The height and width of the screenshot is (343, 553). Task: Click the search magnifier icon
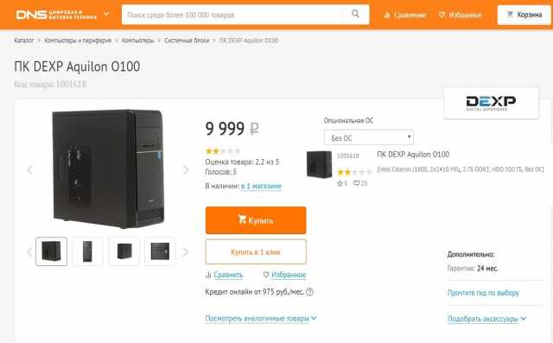[x=355, y=14]
